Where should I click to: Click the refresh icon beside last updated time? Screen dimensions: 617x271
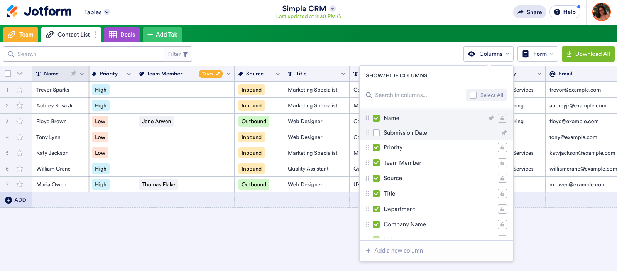click(x=339, y=17)
